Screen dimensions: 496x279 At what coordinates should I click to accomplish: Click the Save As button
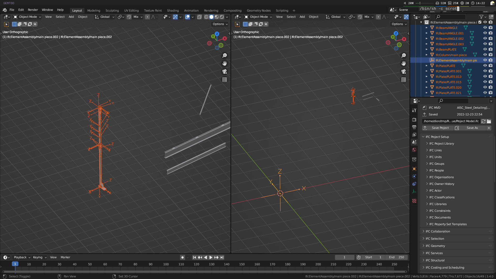(x=472, y=128)
